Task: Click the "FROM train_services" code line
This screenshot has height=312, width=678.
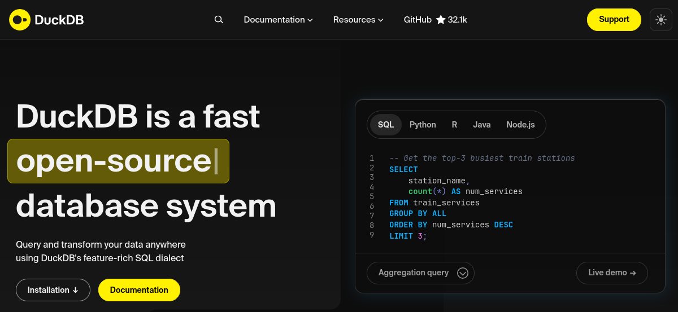Action: click(434, 203)
